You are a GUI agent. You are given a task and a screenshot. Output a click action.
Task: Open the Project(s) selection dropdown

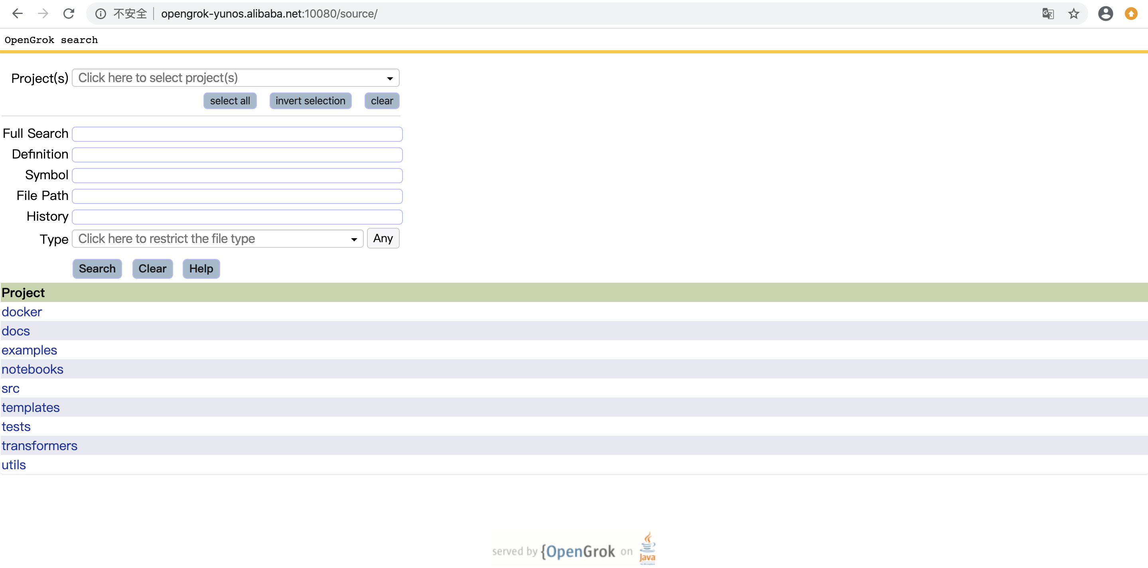pyautogui.click(x=235, y=78)
